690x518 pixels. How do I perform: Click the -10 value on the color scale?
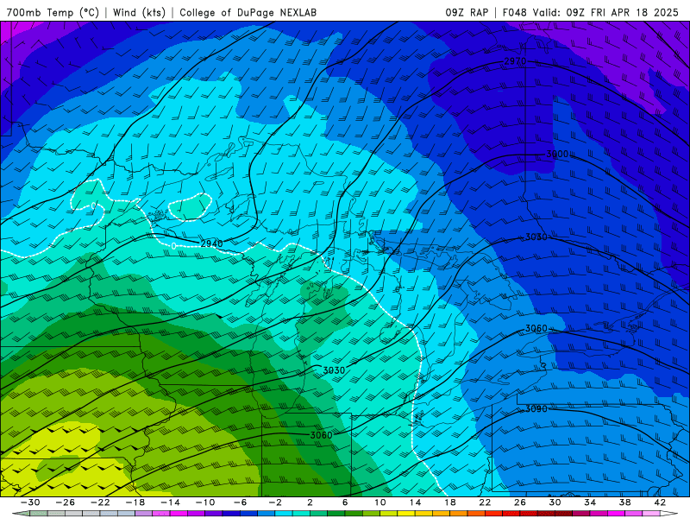[205, 502]
